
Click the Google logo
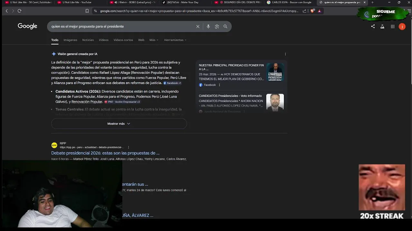tap(27, 26)
